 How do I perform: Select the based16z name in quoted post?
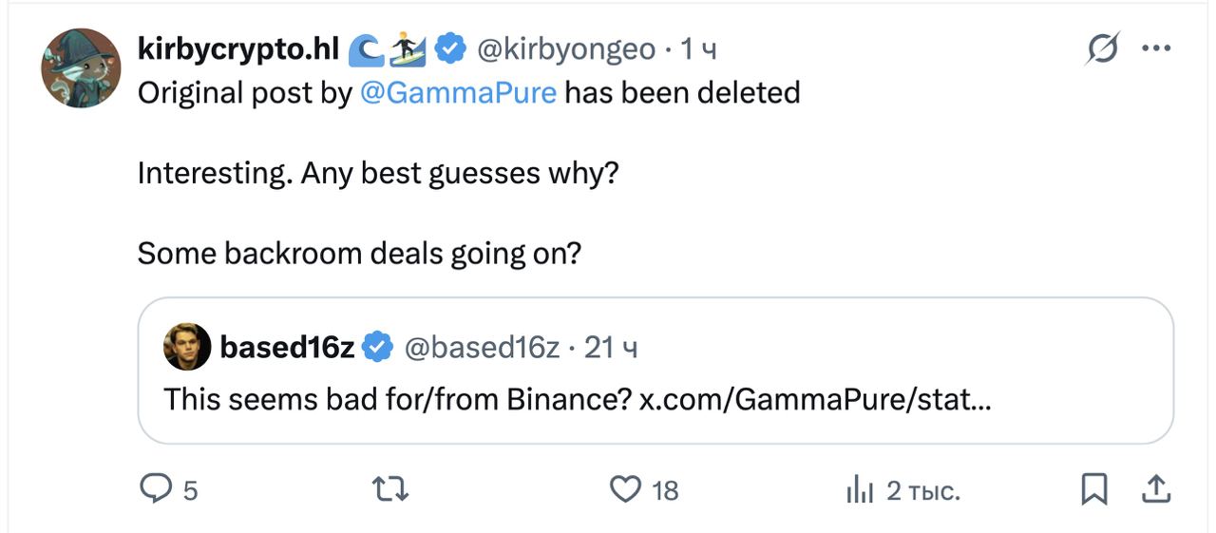287,348
